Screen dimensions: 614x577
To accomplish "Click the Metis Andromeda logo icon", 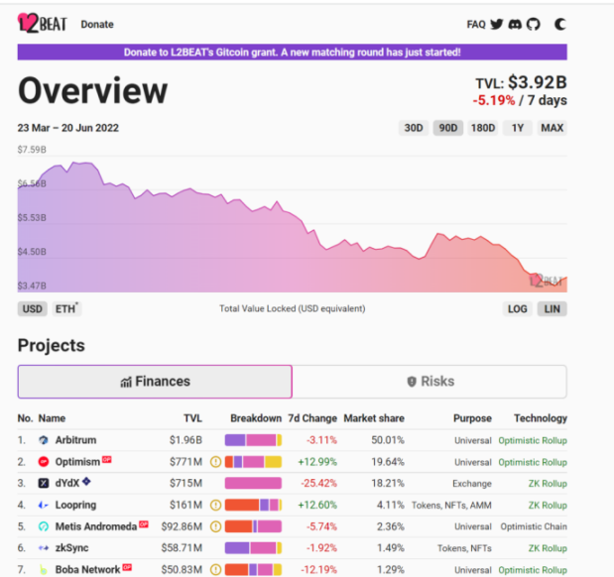I will (44, 526).
